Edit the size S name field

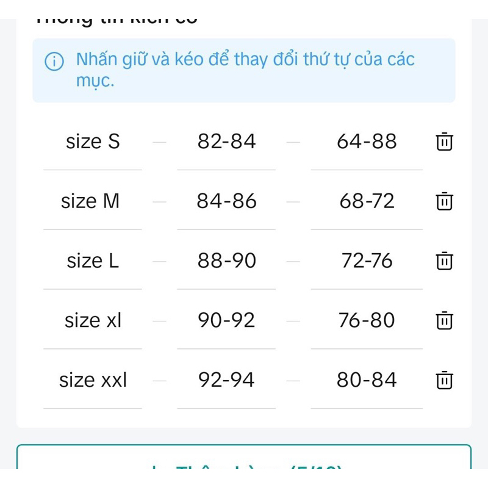click(x=93, y=142)
